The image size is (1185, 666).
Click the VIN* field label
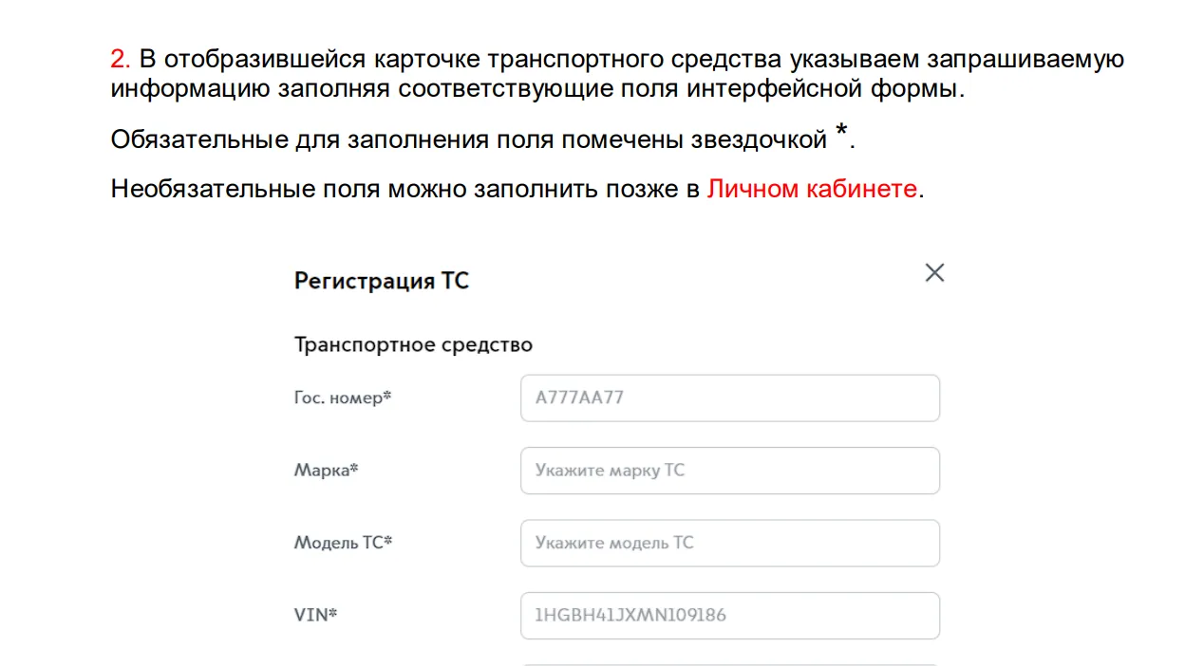316,615
